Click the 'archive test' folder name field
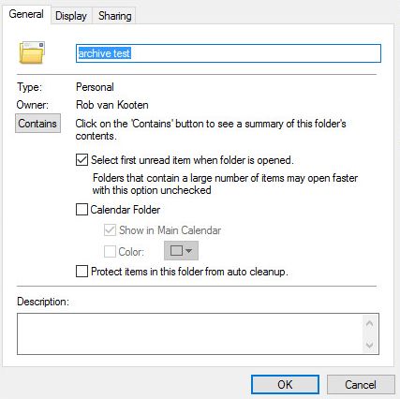This screenshot has height=399, width=400. tap(229, 53)
